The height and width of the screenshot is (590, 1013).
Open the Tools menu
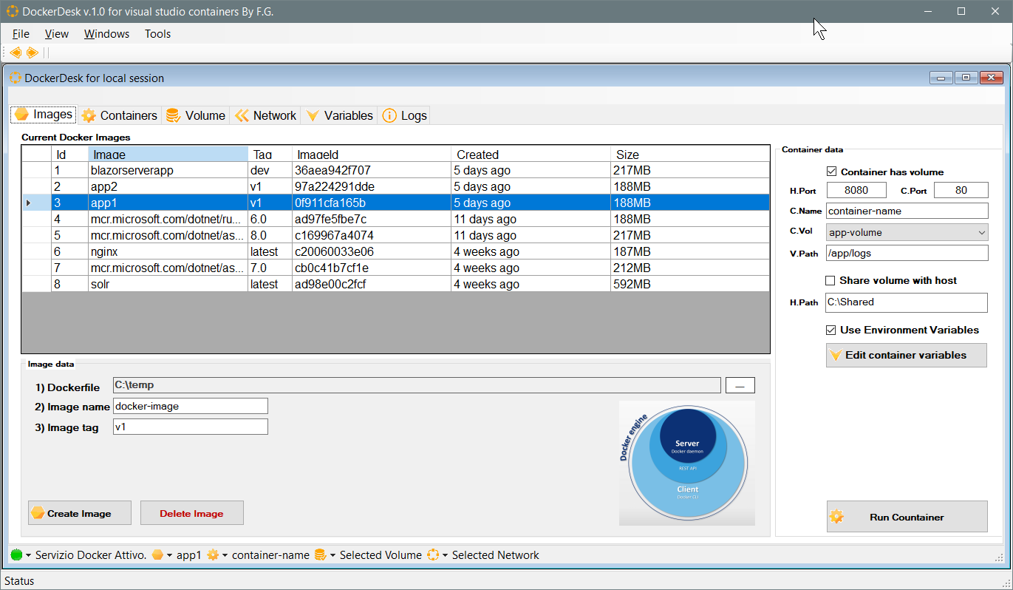point(157,34)
